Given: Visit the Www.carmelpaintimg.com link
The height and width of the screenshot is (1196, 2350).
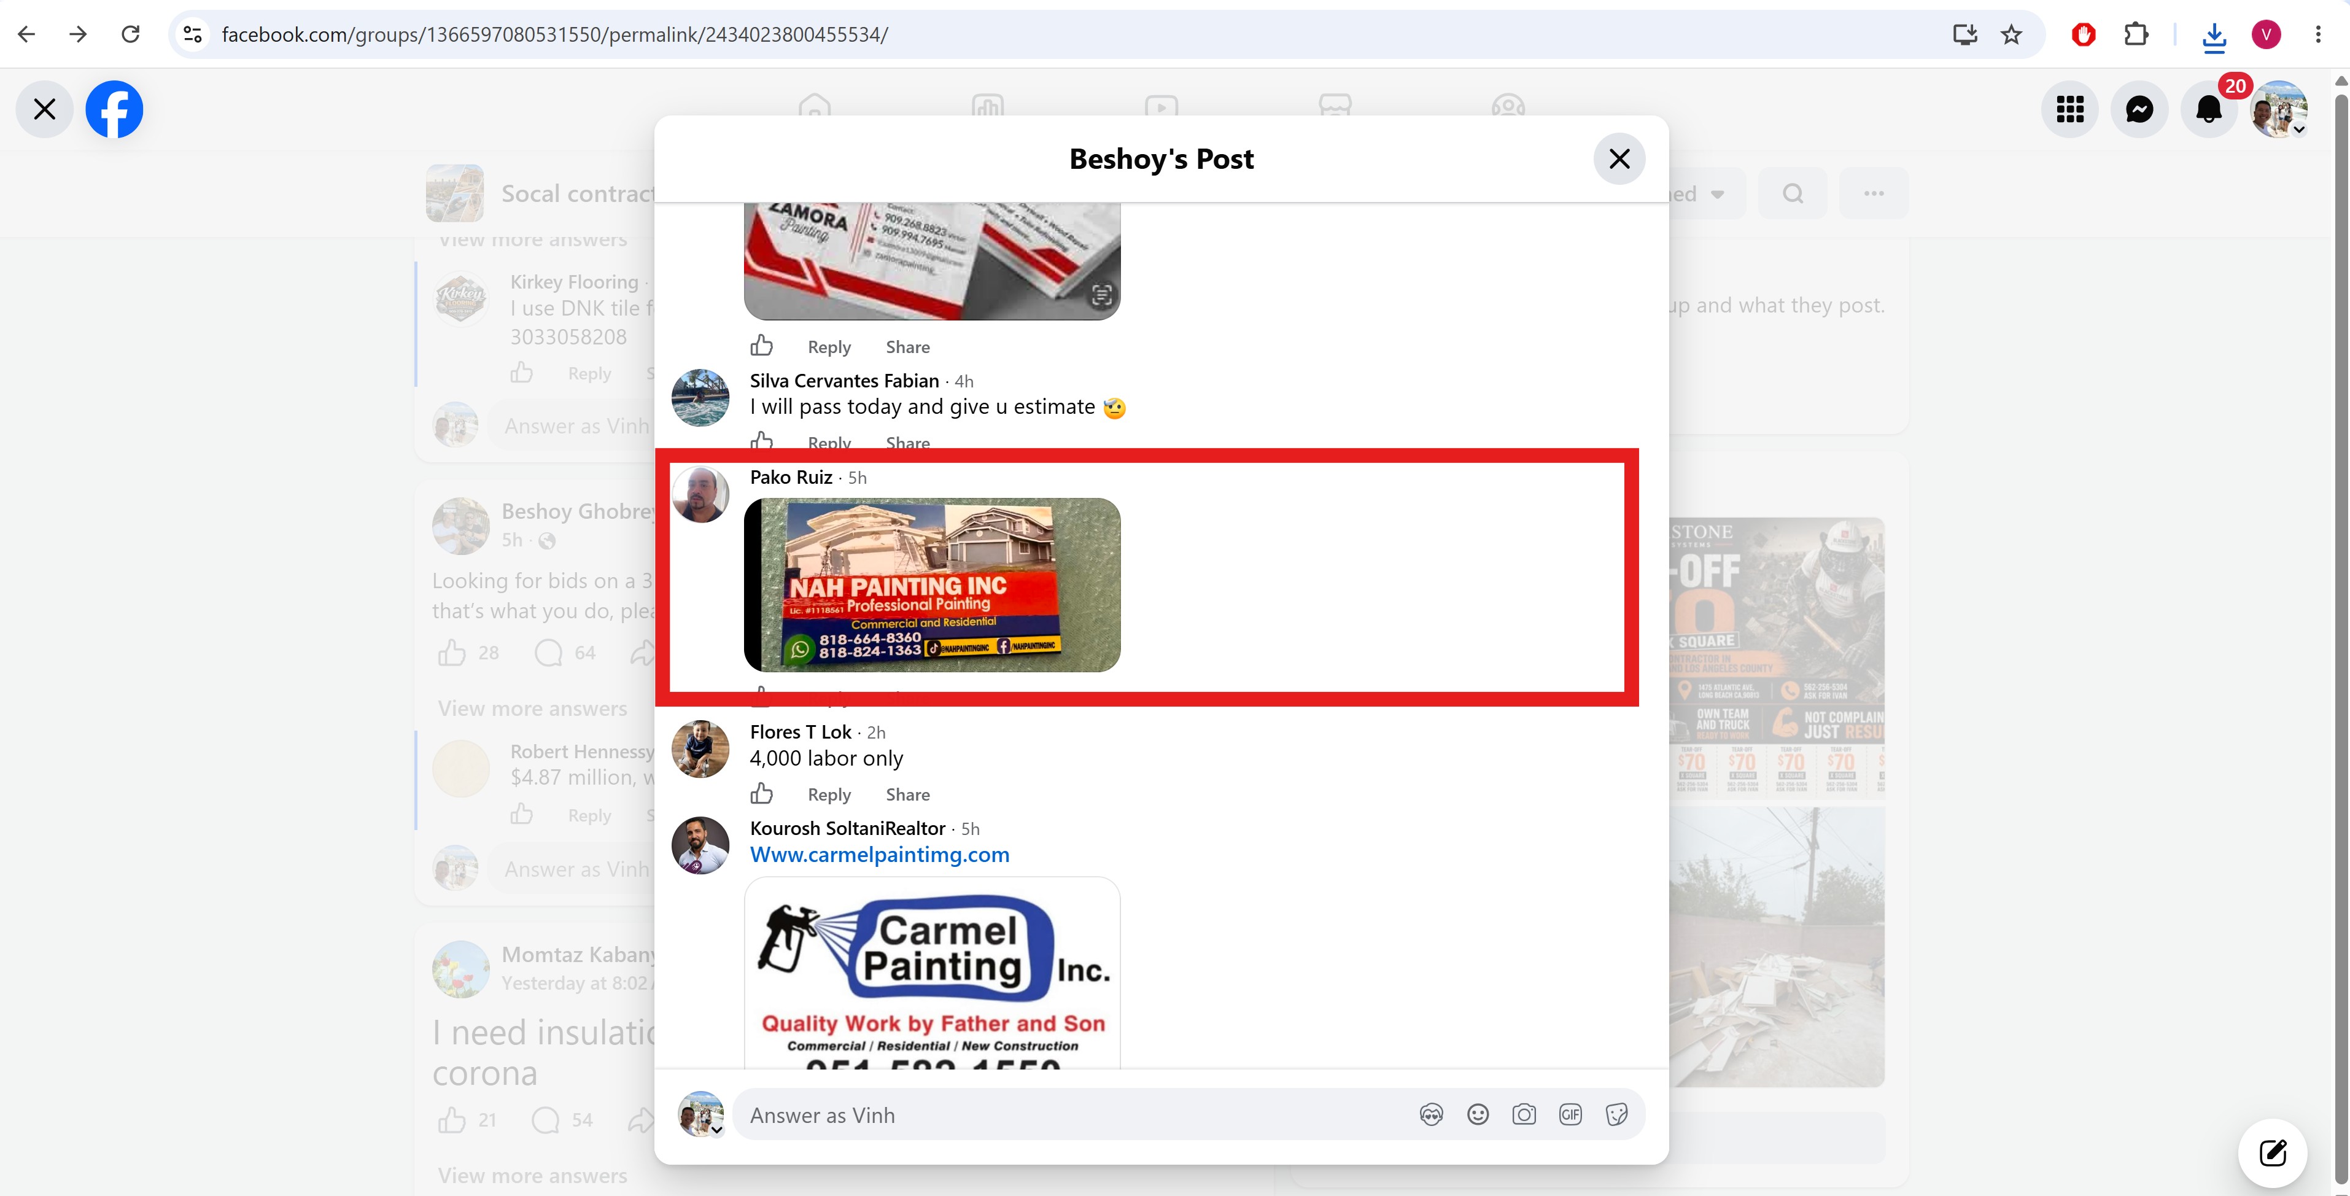Looking at the screenshot, I should (880, 855).
